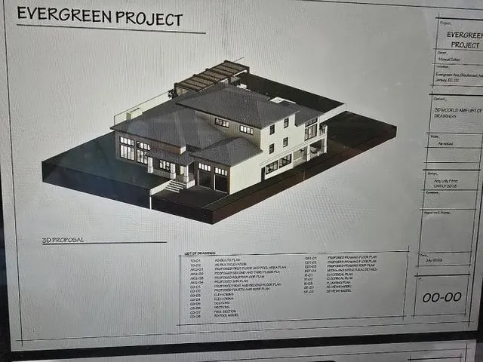Click the 3D PROPOSAL caption label
Image resolution: width=483 pixels, height=362 pixels.
[63, 241]
